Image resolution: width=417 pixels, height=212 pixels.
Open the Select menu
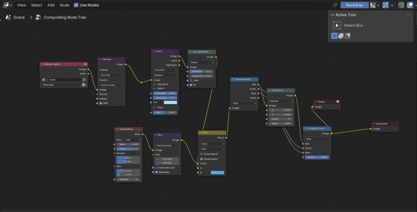pyautogui.click(x=37, y=5)
